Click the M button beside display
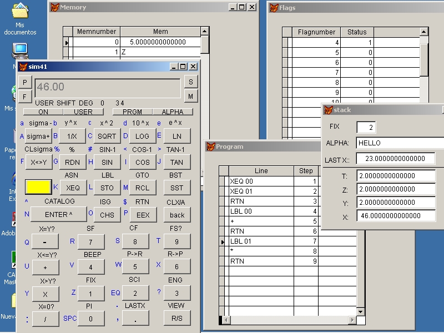The height and width of the screenshot is (333, 444). pyautogui.click(x=190, y=96)
